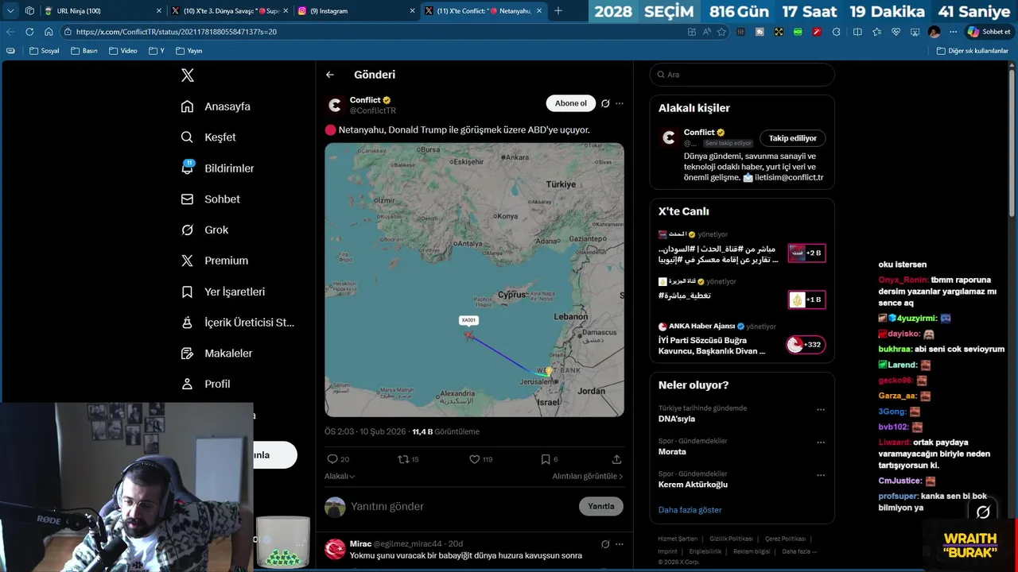Open the DNA'sıyla trending topic
1018x572 pixels.
coord(677,419)
